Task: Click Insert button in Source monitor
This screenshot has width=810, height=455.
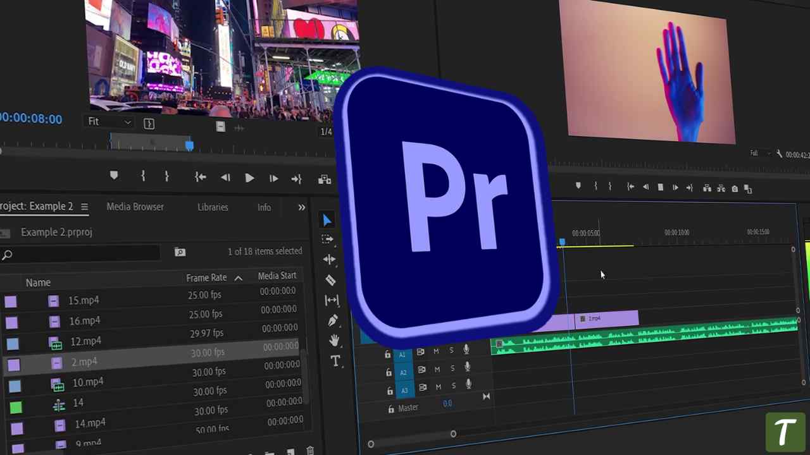Action: coord(325,180)
